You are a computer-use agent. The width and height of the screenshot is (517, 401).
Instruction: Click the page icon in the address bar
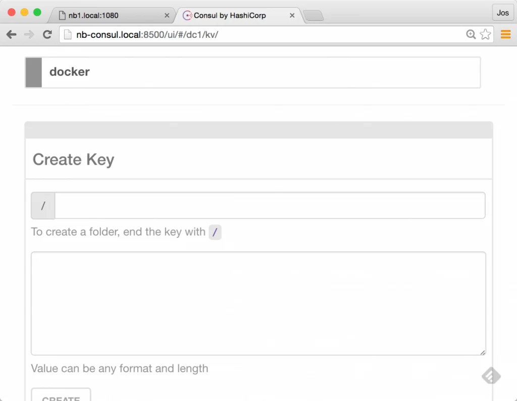click(68, 35)
